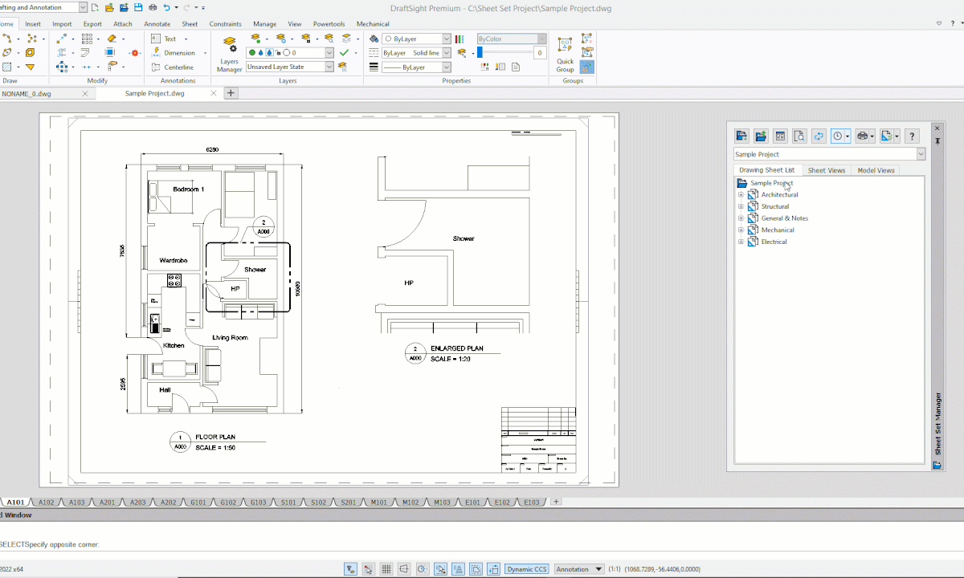The height and width of the screenshot is (578, 964).
Task: Click the Open file folder icon
Action: [109, 7]
